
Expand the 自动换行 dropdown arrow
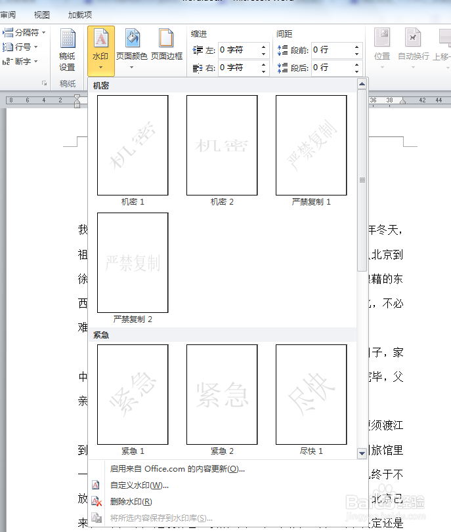tap(413, 67)
